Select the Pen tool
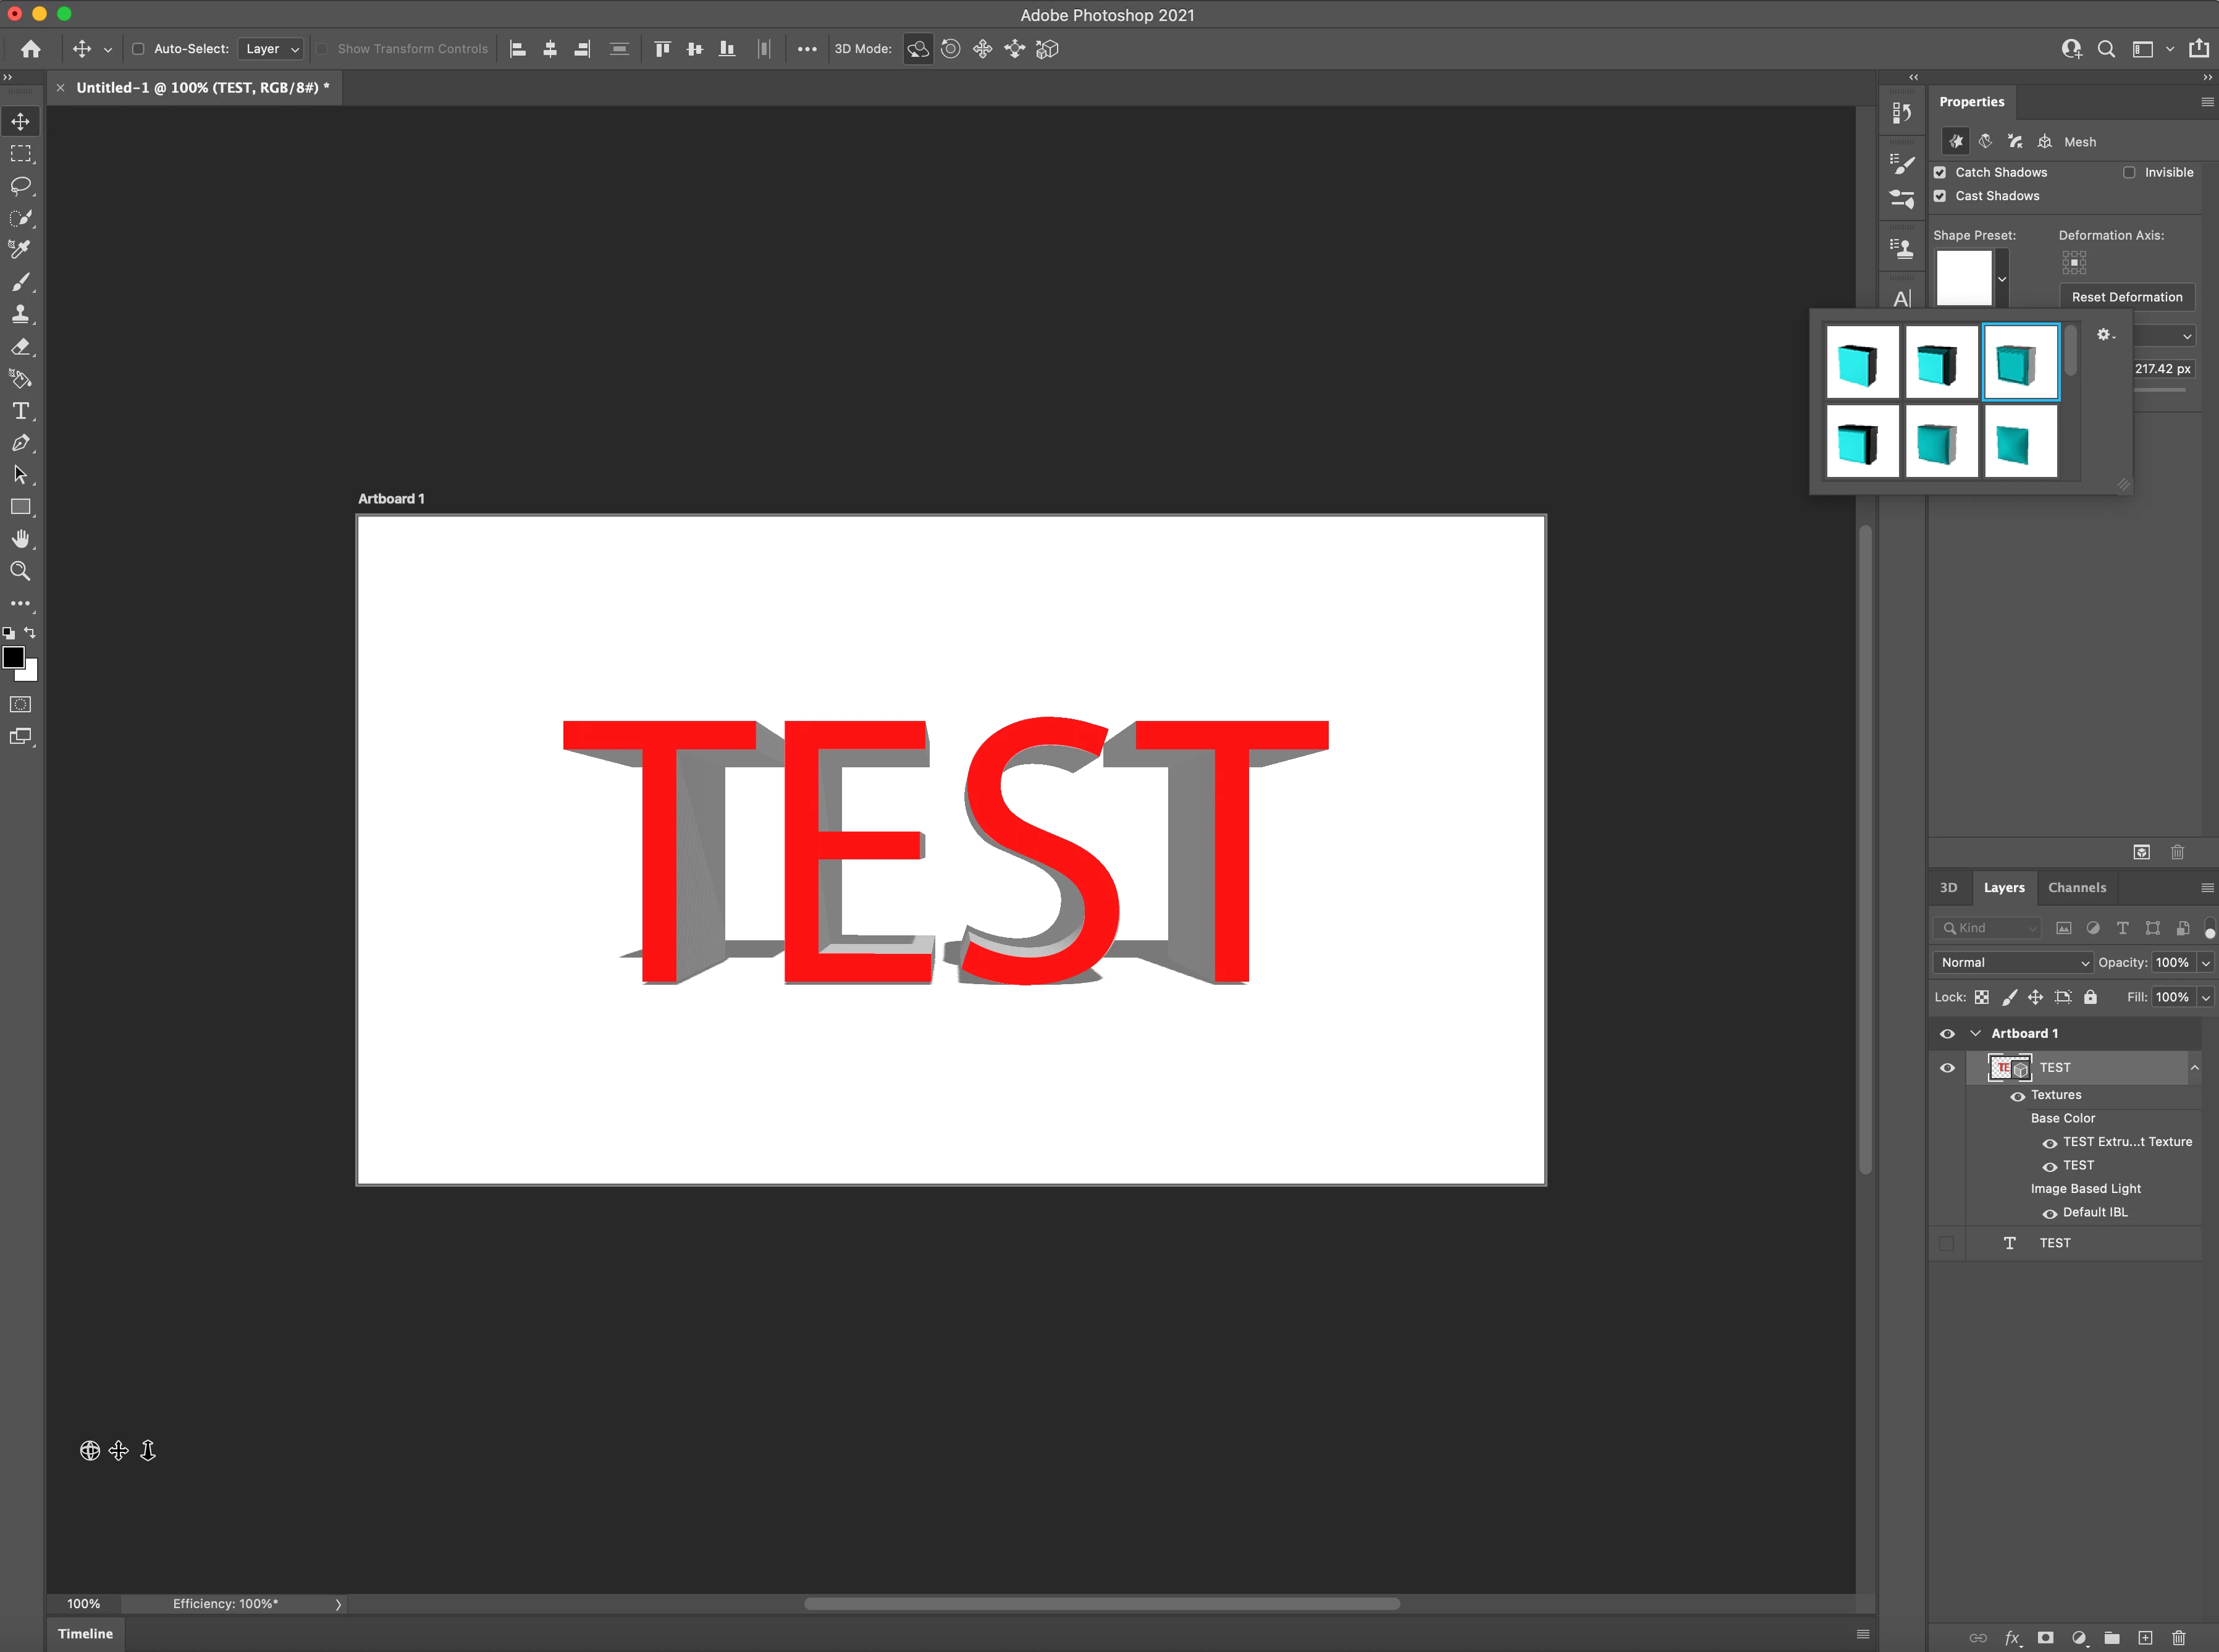The height and width of the screenshot is (1652, 2219). 20,443
